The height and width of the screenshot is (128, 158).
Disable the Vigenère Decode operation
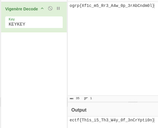point(50,8)
